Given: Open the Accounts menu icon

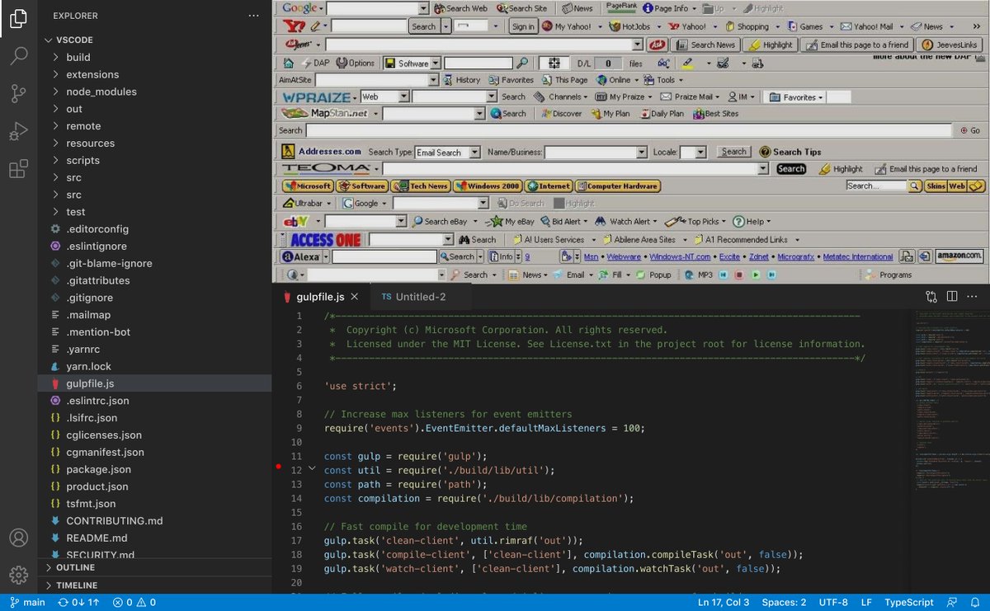Looking at the screenshot, I should [x=18, y=538].
